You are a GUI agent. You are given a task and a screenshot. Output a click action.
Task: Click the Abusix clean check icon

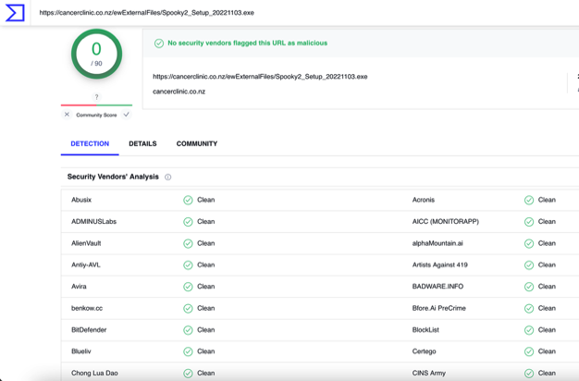[188, 200]
